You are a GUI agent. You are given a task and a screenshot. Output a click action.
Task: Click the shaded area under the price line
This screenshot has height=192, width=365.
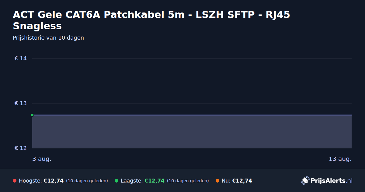tap(192, 132)
